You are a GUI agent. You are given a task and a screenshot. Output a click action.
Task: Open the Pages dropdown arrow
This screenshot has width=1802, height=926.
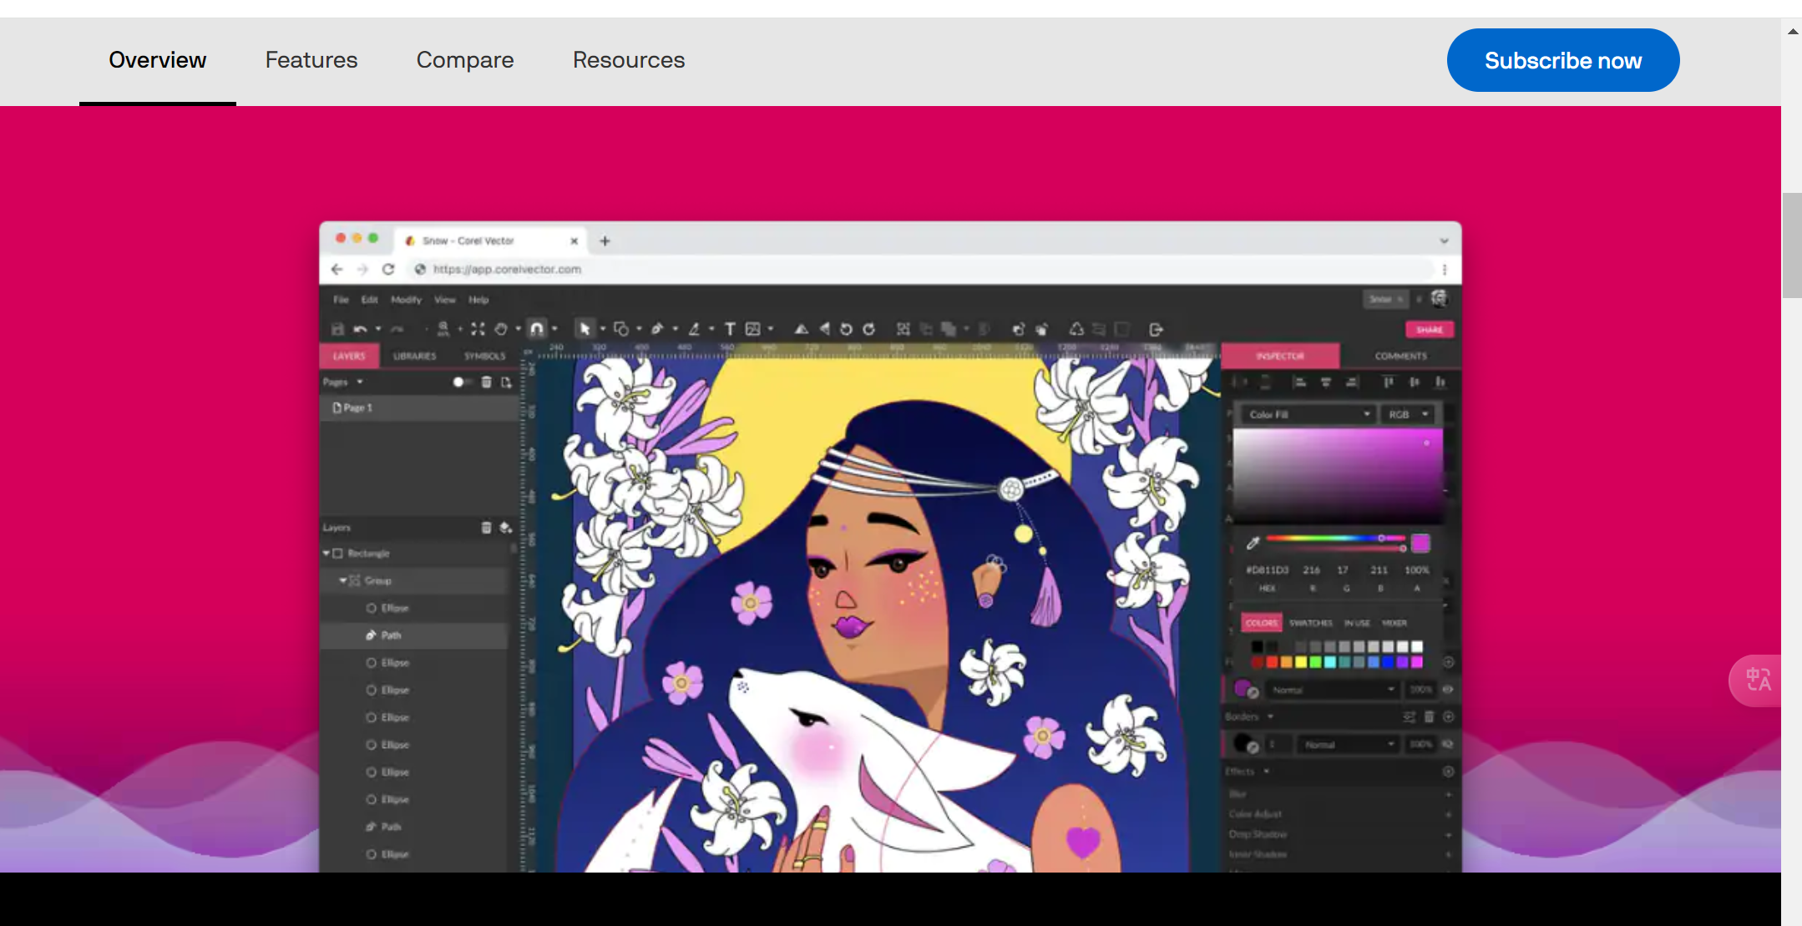[360, 382]
